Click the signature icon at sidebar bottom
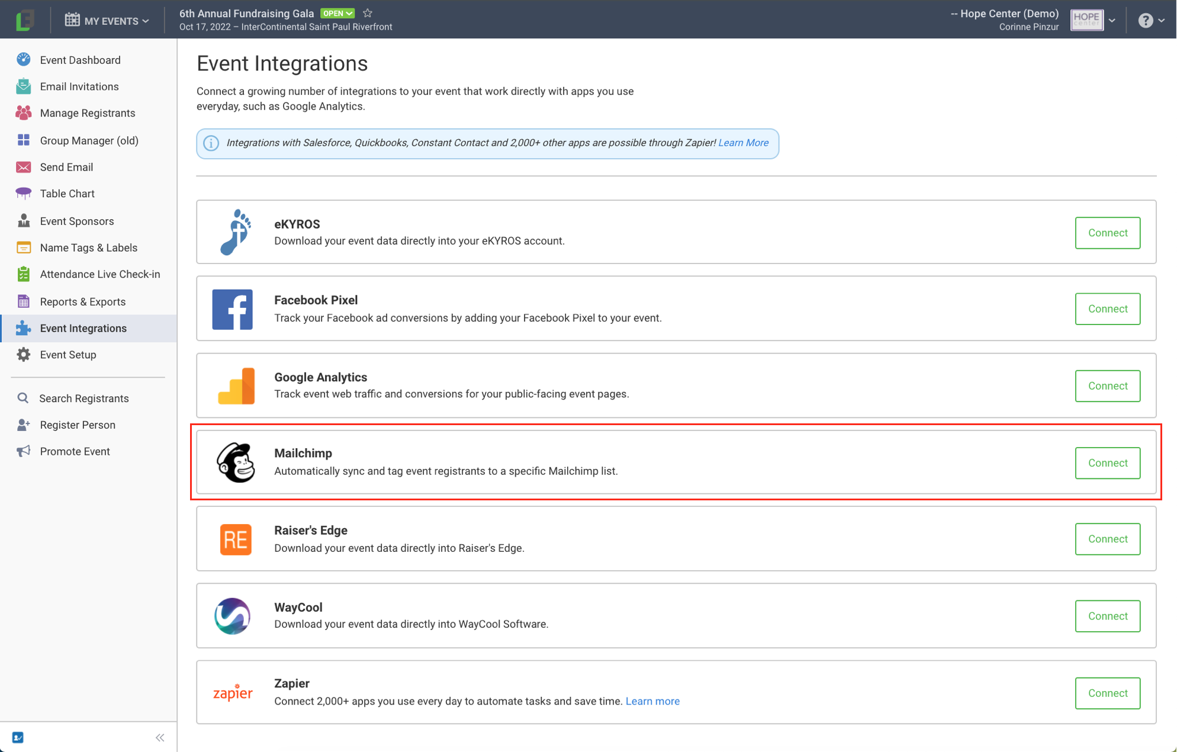 click(18, 737)
